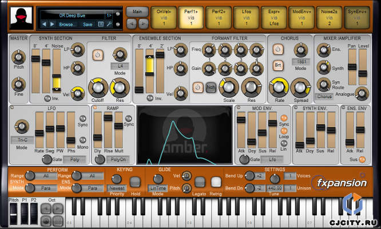Click the Bend Up +2 value field
Image resolution: width=381 pixels, height=229 pixels.
[x=259, y=176]
